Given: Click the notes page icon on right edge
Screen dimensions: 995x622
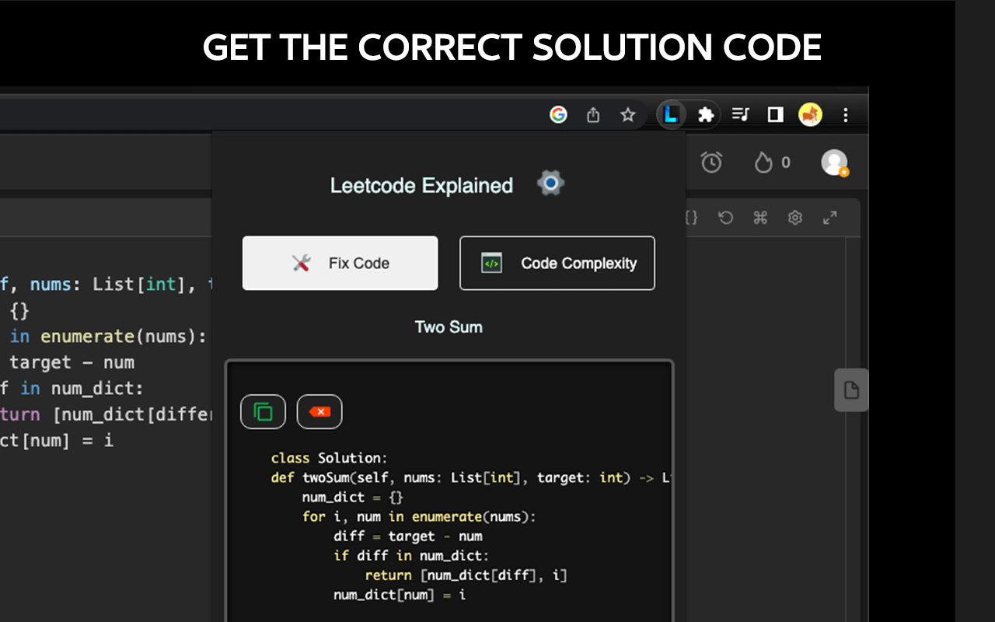Looking at the screenshot, I should tap(851, 390).
